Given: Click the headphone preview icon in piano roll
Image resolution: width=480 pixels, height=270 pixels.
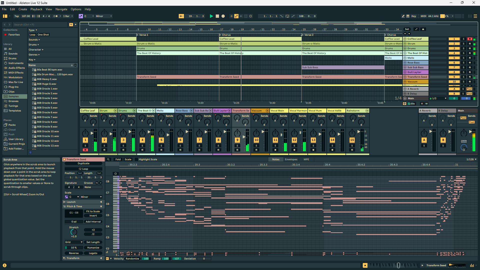Looking at the screenshot, I should (115, 173).
